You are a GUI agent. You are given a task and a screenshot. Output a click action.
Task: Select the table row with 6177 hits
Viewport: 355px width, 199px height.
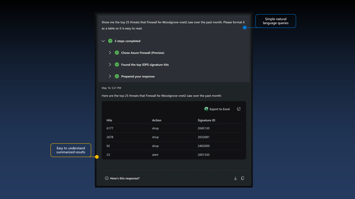tap(174, 128)
